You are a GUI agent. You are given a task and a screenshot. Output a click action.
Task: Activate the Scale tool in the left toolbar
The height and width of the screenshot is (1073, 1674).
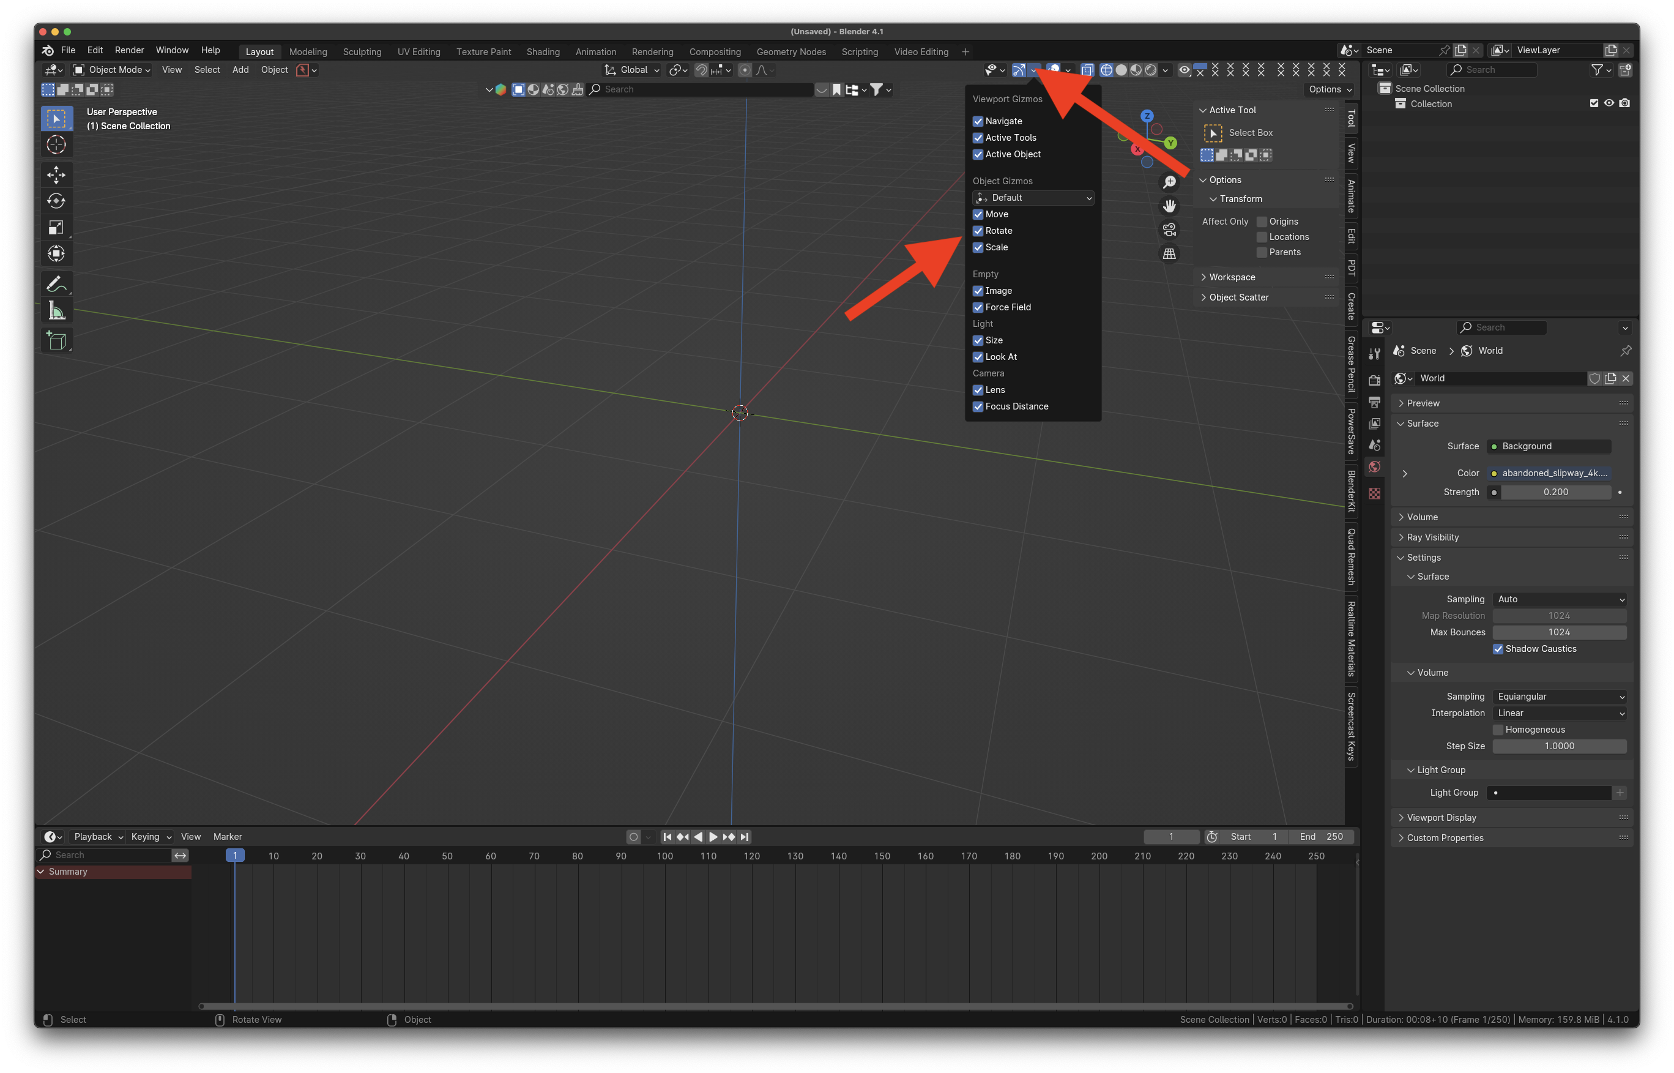coord(56,227)
